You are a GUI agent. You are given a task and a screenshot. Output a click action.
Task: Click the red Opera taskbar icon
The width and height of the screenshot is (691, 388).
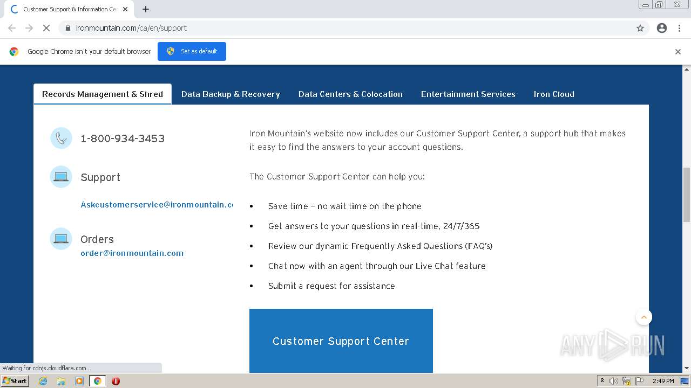pyautogui.click(x=116, y=381)
